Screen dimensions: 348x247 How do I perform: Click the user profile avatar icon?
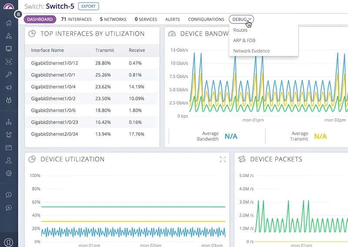tap(9, 242)
